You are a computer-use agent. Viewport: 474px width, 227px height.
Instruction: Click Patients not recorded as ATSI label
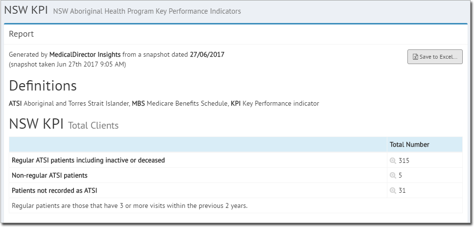coord(54,190)
